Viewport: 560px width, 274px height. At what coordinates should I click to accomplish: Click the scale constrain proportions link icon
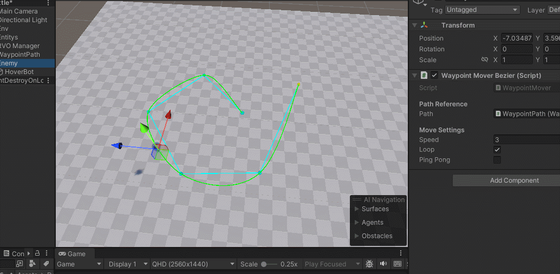485,60
